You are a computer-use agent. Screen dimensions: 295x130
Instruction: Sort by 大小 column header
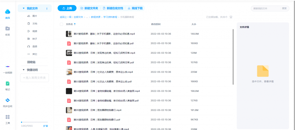click(x=194, y=24)
